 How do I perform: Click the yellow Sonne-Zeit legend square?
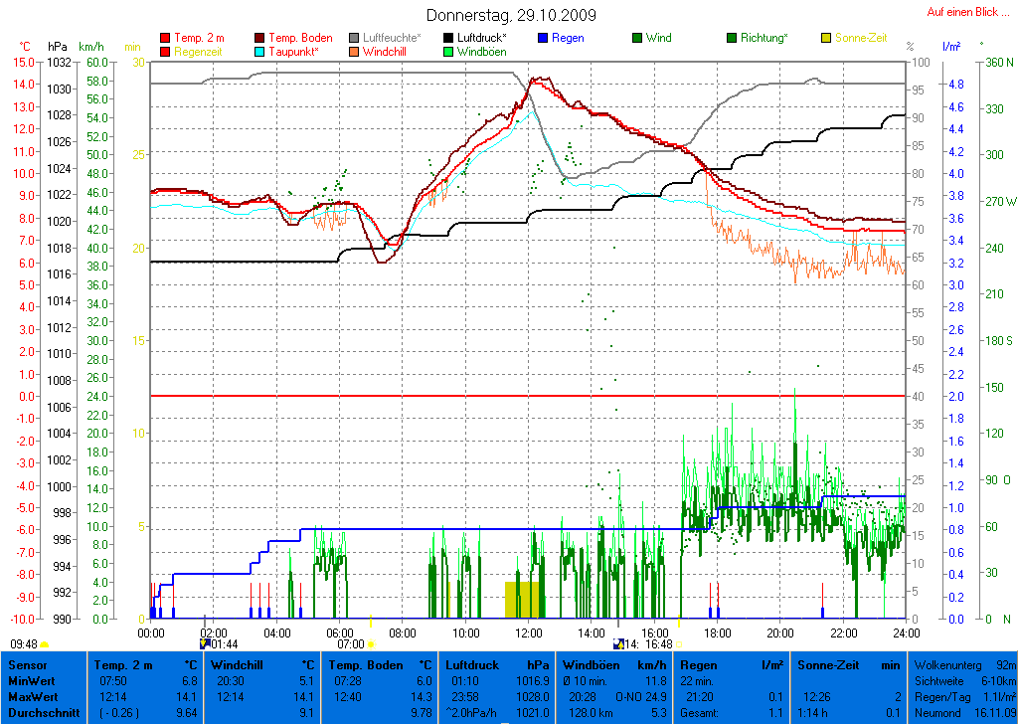(x=826, y=38)
